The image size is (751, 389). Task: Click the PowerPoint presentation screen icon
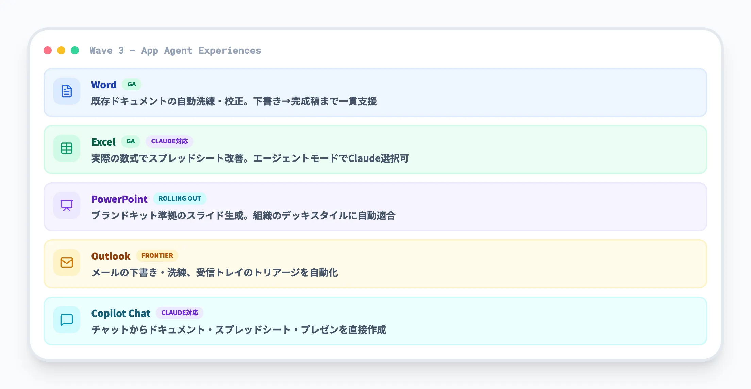click(66, 205)
